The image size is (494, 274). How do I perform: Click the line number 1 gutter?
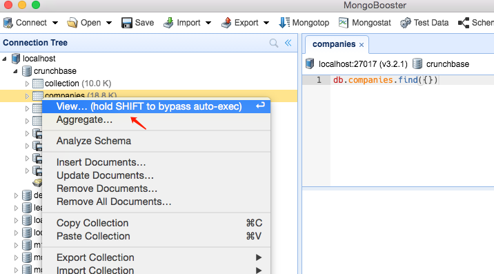pyautogui.click(x=319, y=80)
